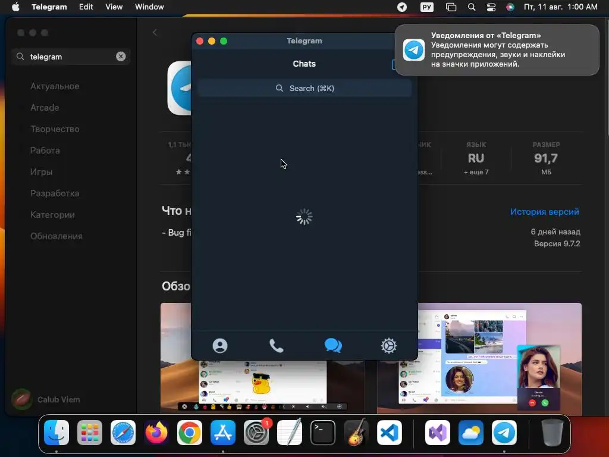Open the View menu
The width and height of the screenshot is (609, 457).
[x=114, y=7]
